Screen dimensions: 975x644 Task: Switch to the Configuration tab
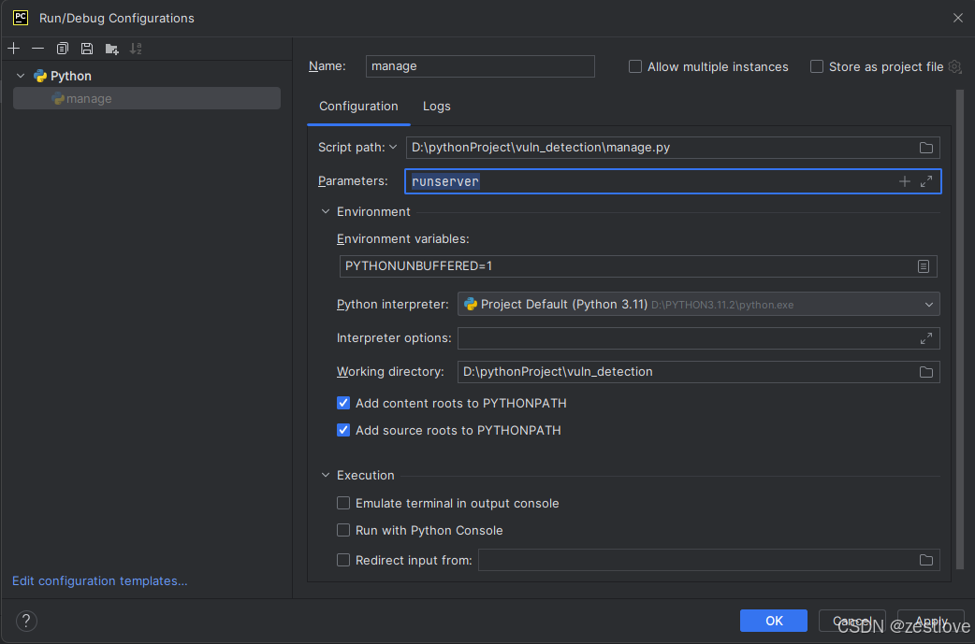coord(358,107)
